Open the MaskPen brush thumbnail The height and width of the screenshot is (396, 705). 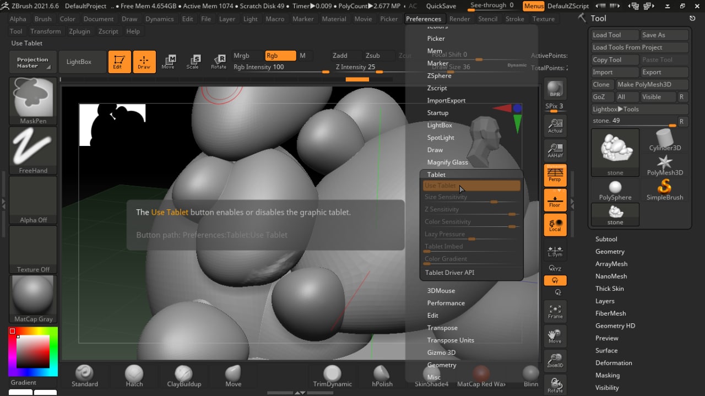(33, 101)
